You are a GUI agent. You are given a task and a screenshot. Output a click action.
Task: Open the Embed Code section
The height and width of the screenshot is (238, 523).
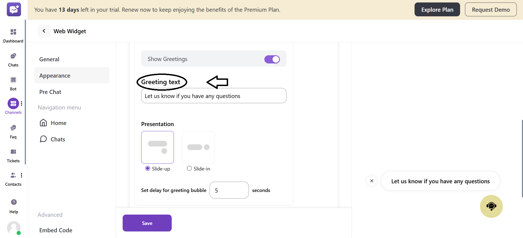56,230
